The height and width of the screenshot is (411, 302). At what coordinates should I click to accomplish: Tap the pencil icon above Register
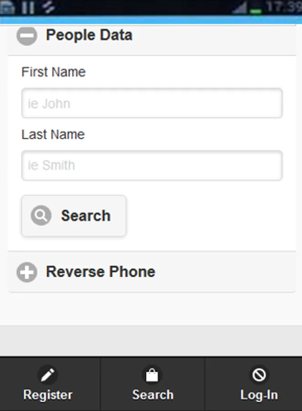click(47, 375)
